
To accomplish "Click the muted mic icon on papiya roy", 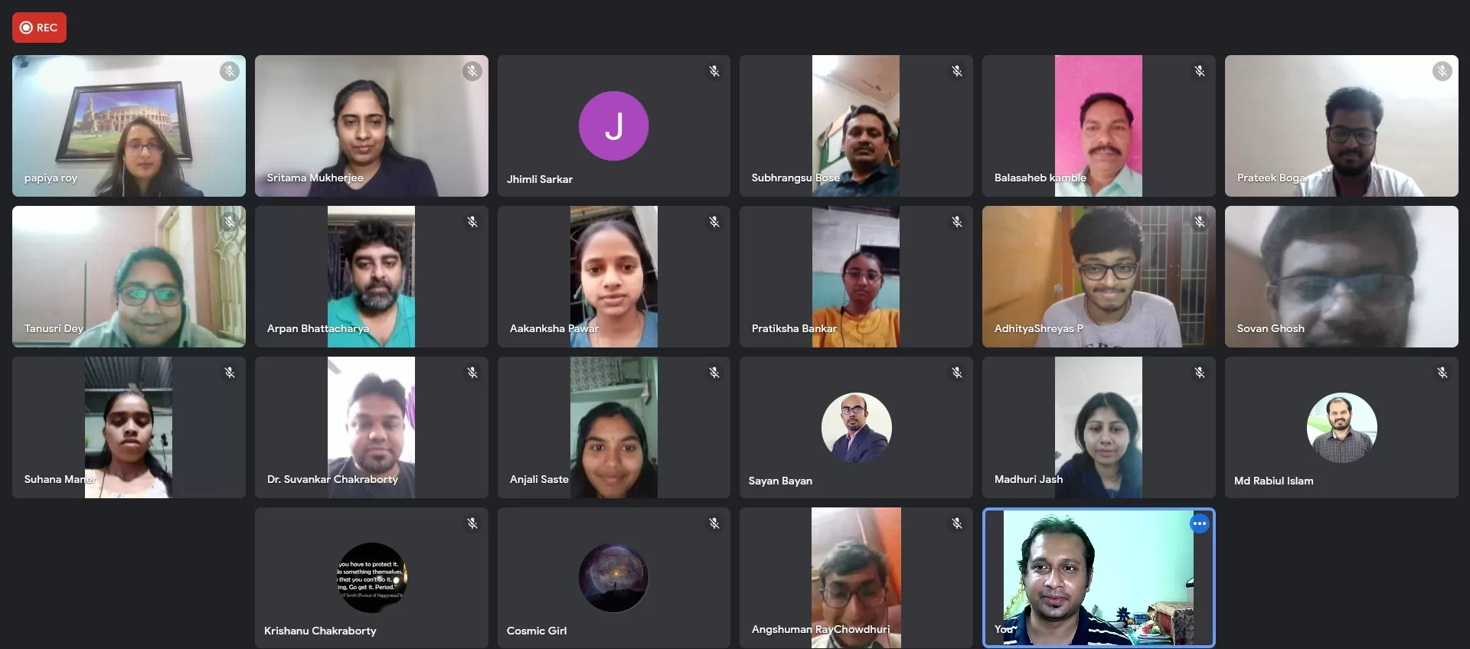I will pyautogui.click(x=230, y=71).
